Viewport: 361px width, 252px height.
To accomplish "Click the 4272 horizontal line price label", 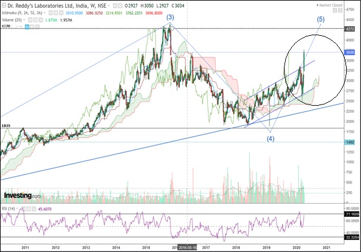I will click(350, 29).
